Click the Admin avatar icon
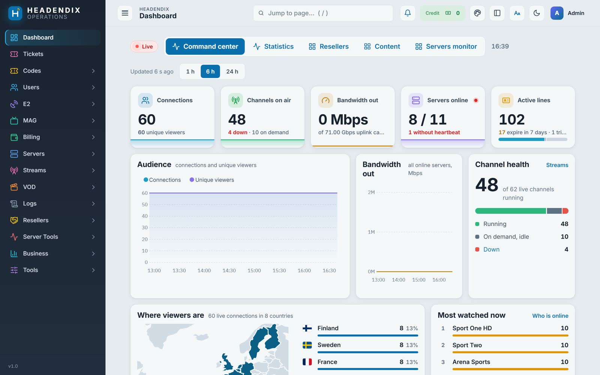The width and height of the screenshot is (600, 375). [x=557, y=13]
